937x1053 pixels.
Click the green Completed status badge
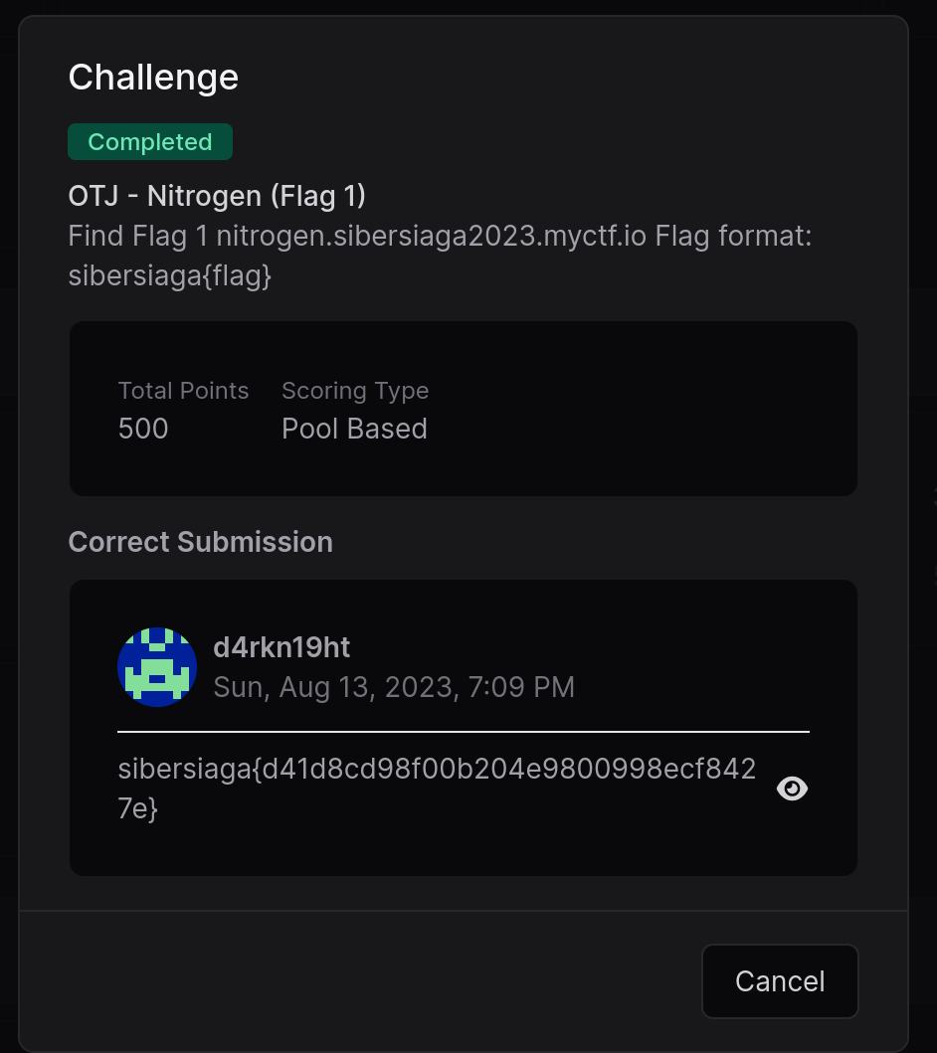[x=150, y=142]
